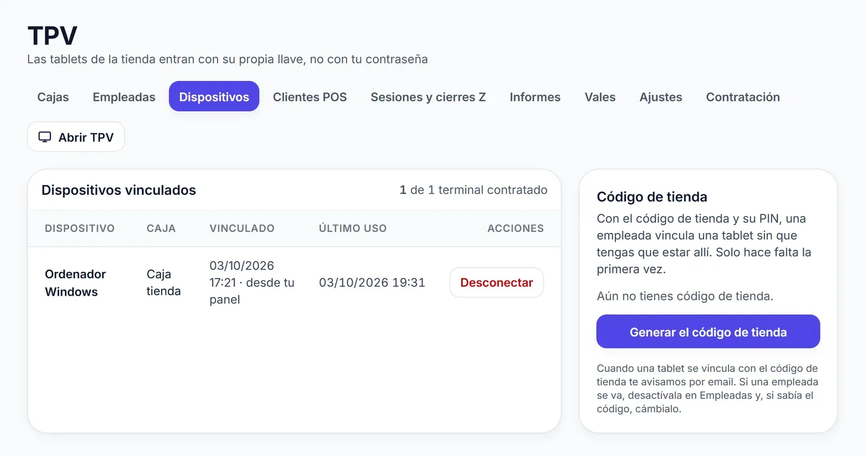This screenshot has width=865, height=456.
Task: Click the VINCULADO column header
Action: (x=242, y=228)
